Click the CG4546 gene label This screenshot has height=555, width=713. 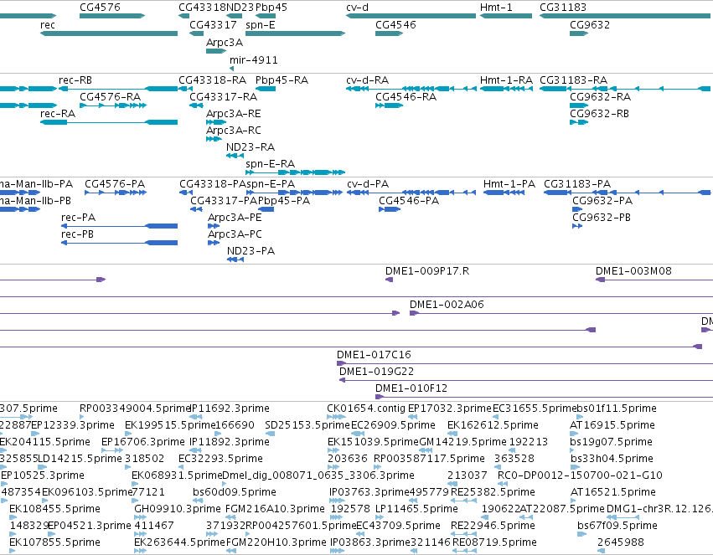[395, 25]
